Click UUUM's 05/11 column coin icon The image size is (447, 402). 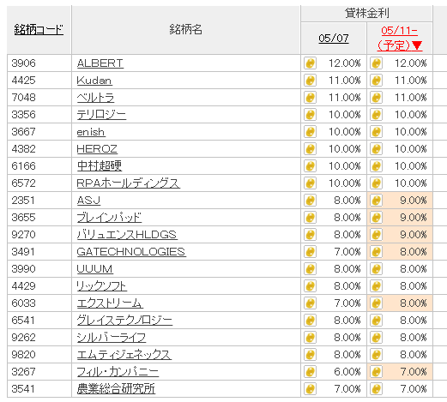(376, 269)
